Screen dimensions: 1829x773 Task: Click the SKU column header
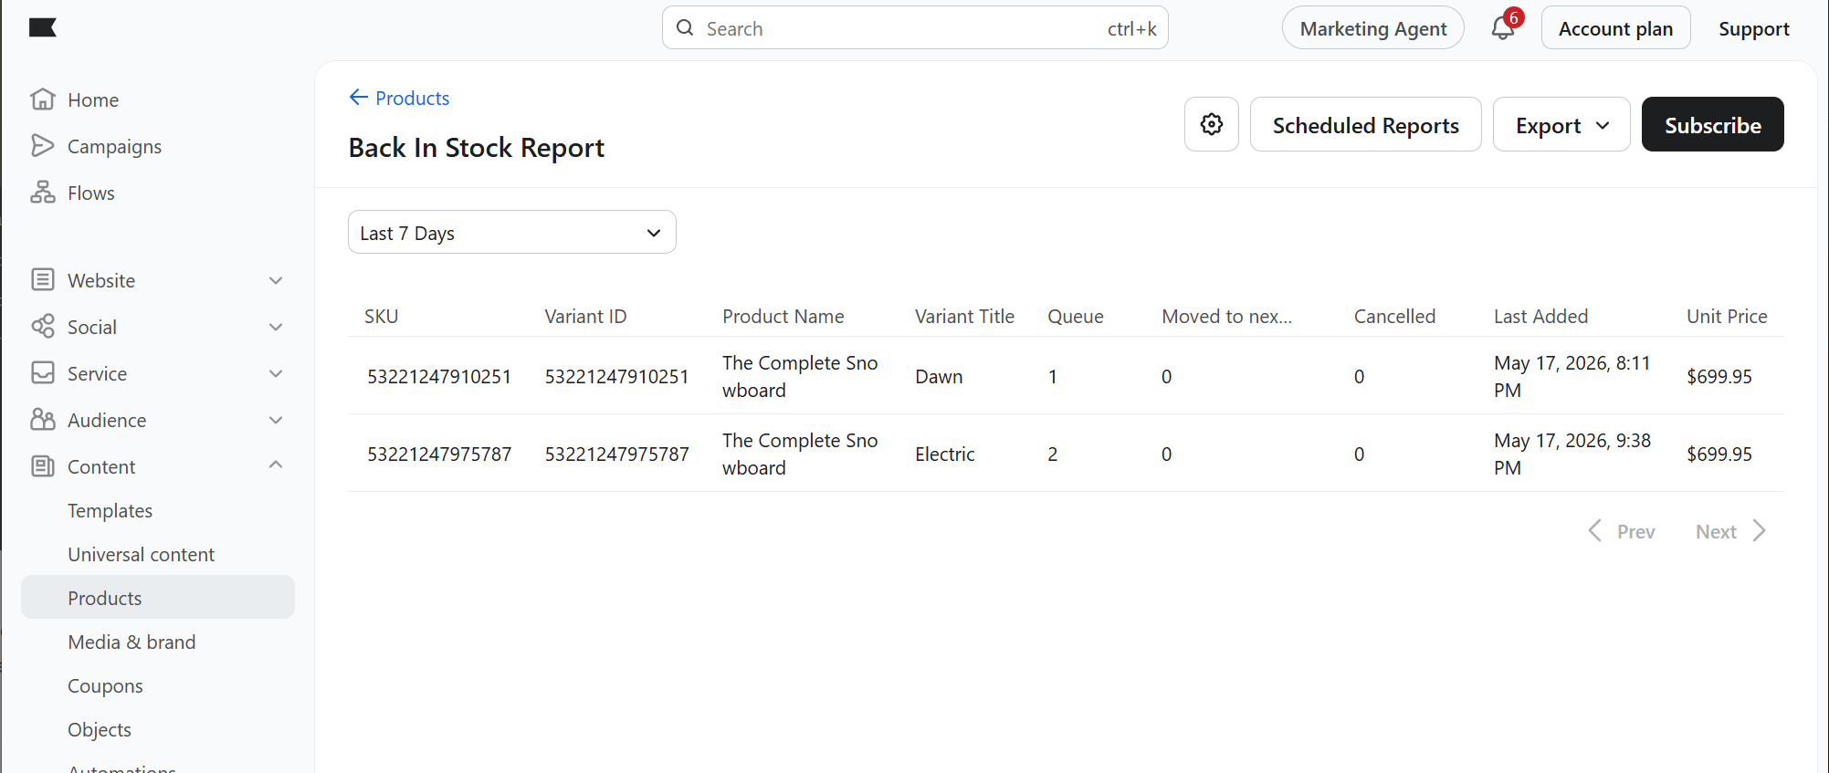point(381,316)
